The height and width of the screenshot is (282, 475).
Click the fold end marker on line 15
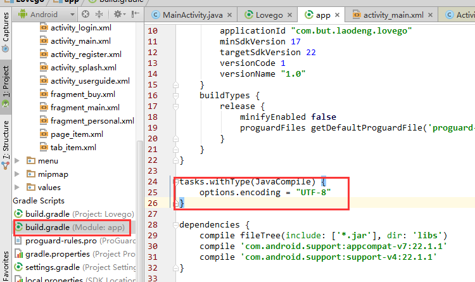tap(175, 85)
